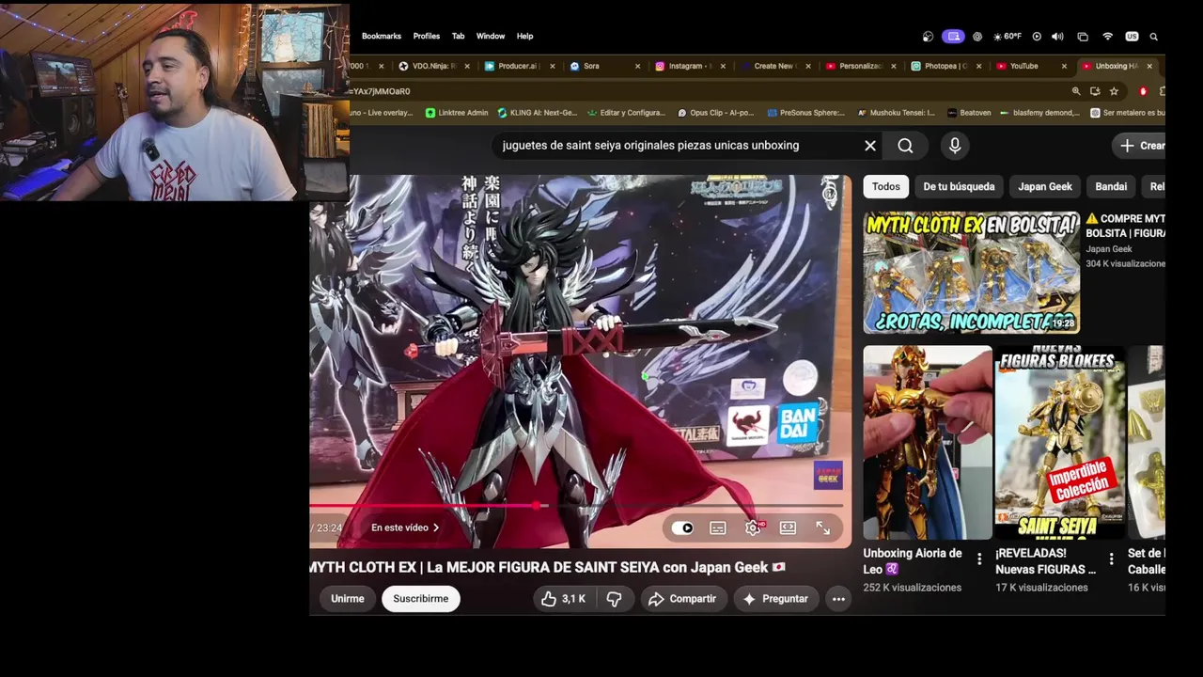This screenshot has width=1203, height=677.
Task: Open video settings gear with HD badge
Action: pyautogui.click(x=754, y=528)
